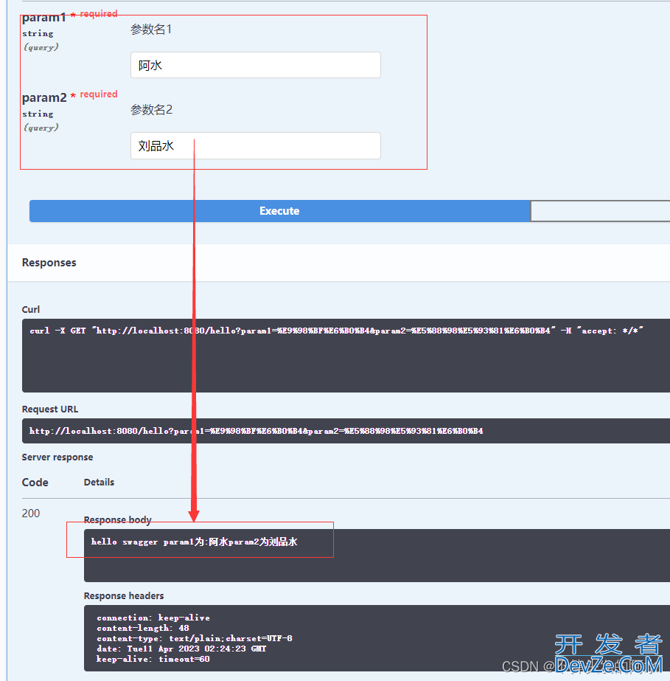The image size is (670, 681).
Task: Click the param2 input field containing 刘品水
Action: (x=256, y=146)
